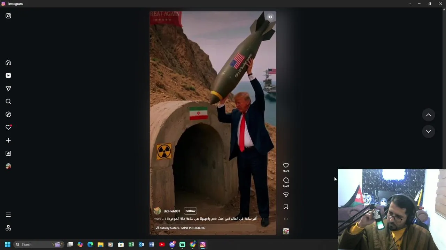446x250 pixels.
Task: Like the reel with heart icon
Action: (286, 165)
